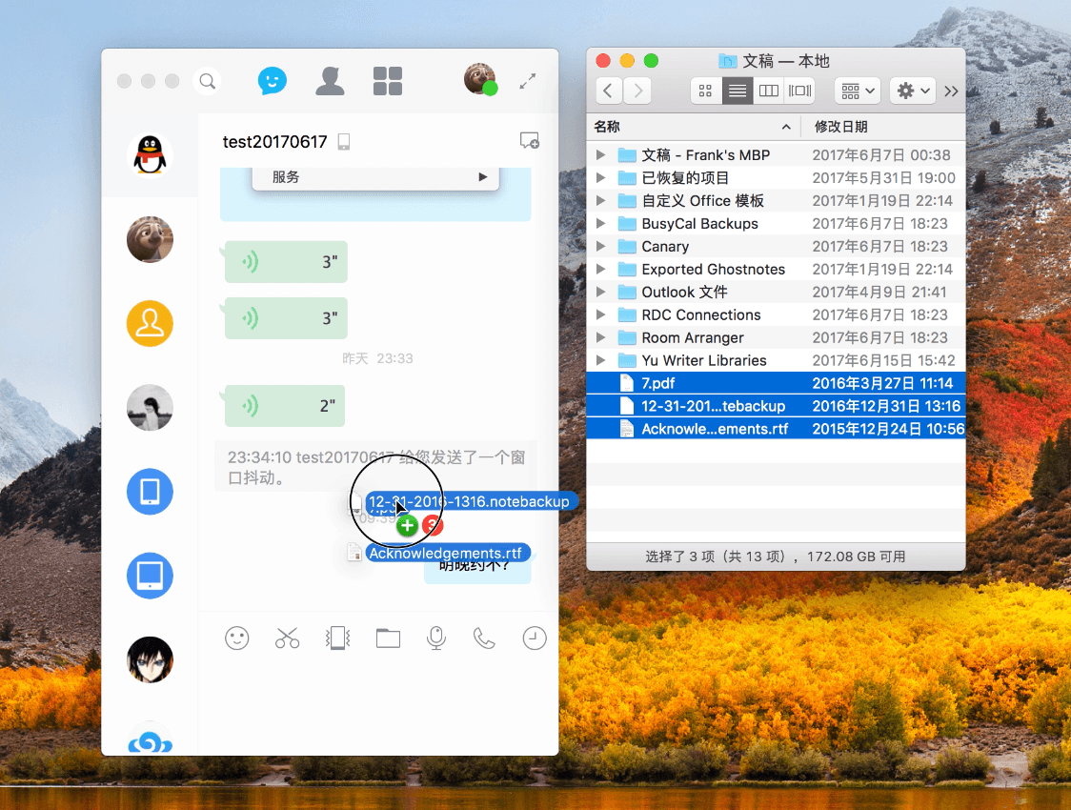1071x810 pixels.
Task: Expand the 文稿 - Frank's MBP folder
Action: tap(600, 155)
